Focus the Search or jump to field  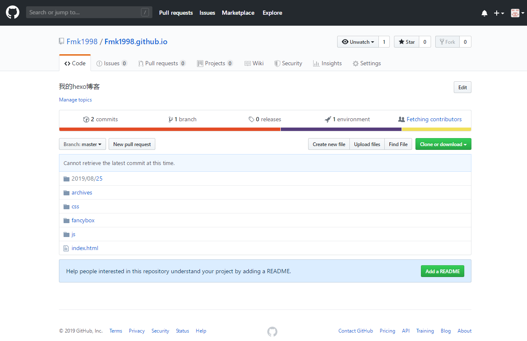[x=89, y=12]
